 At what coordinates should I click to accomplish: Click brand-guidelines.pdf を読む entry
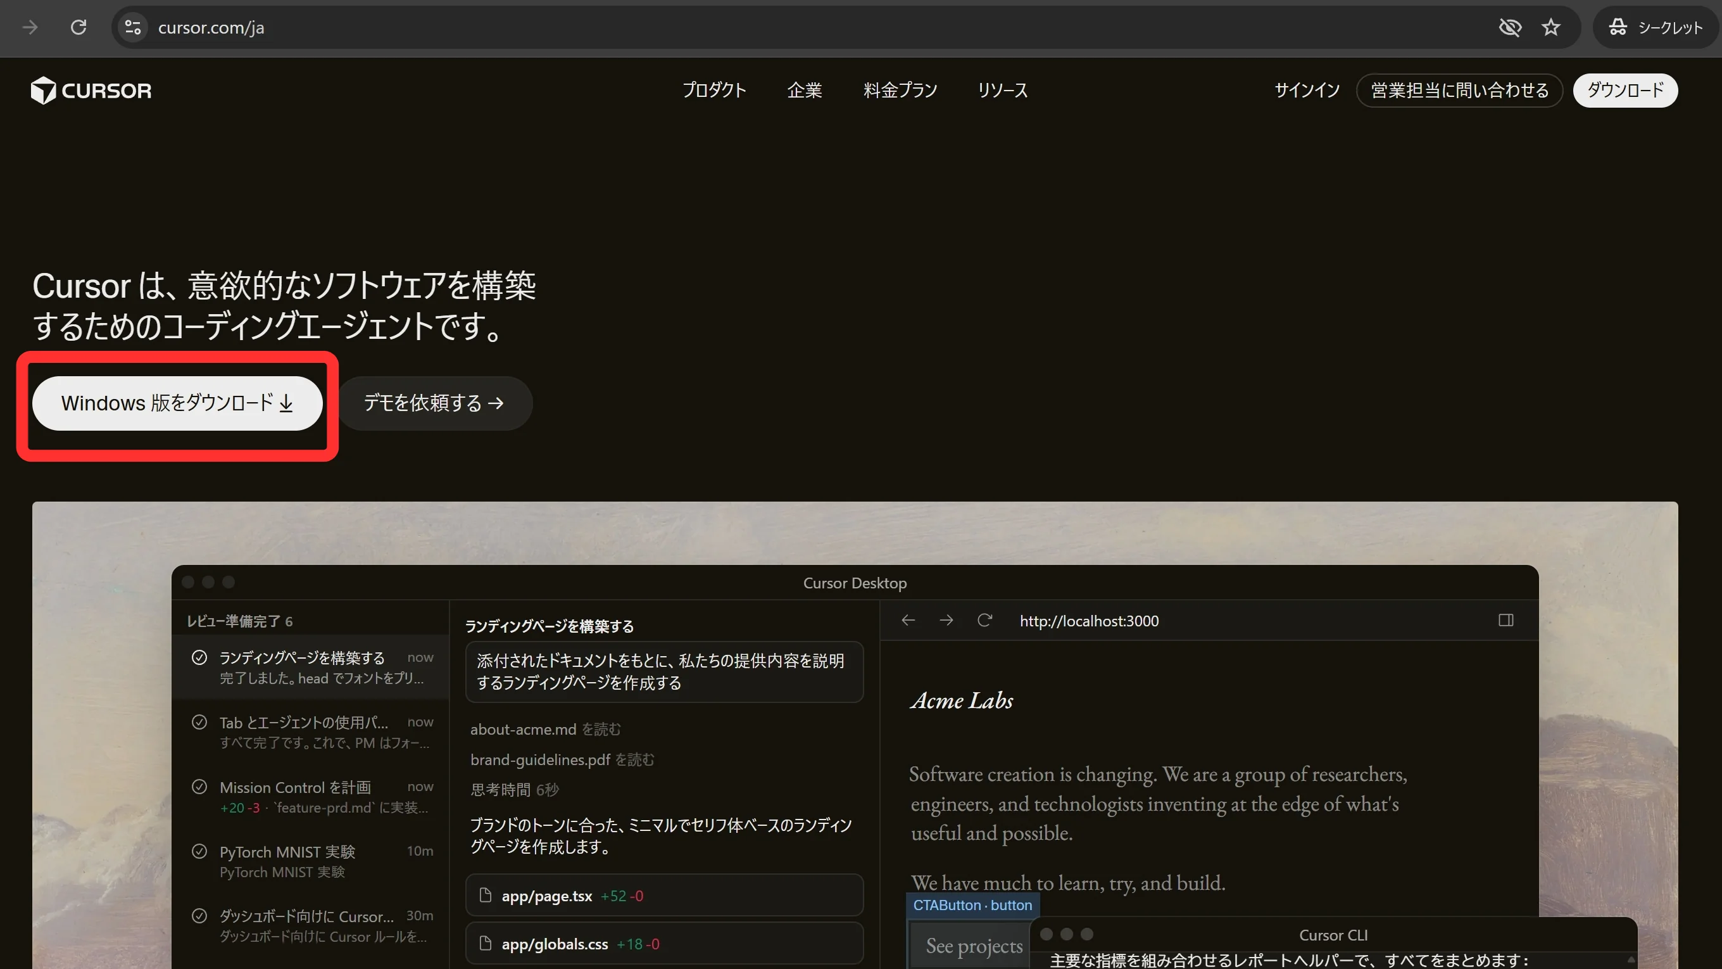[562, 760]
